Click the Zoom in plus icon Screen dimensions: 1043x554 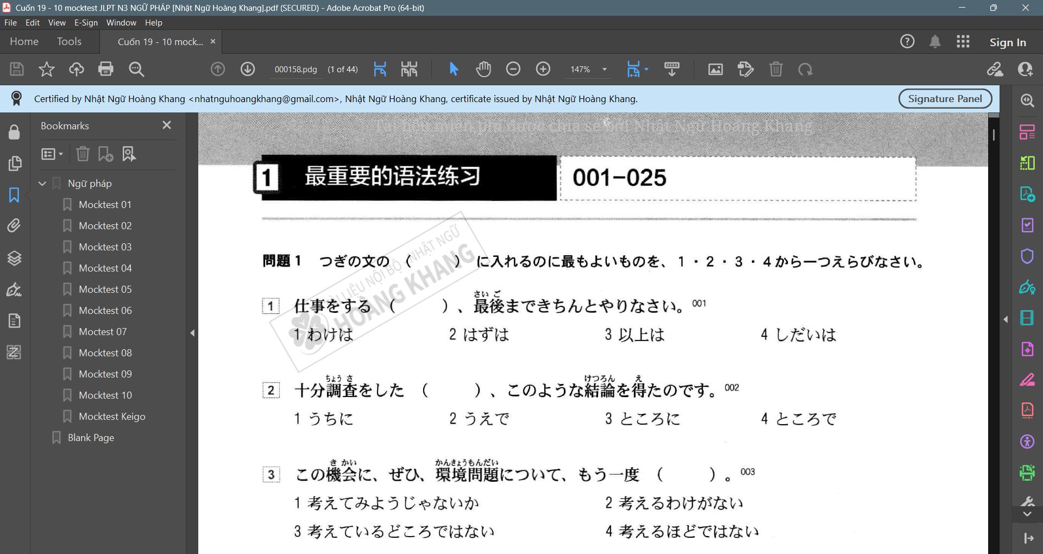click(543, 69)
